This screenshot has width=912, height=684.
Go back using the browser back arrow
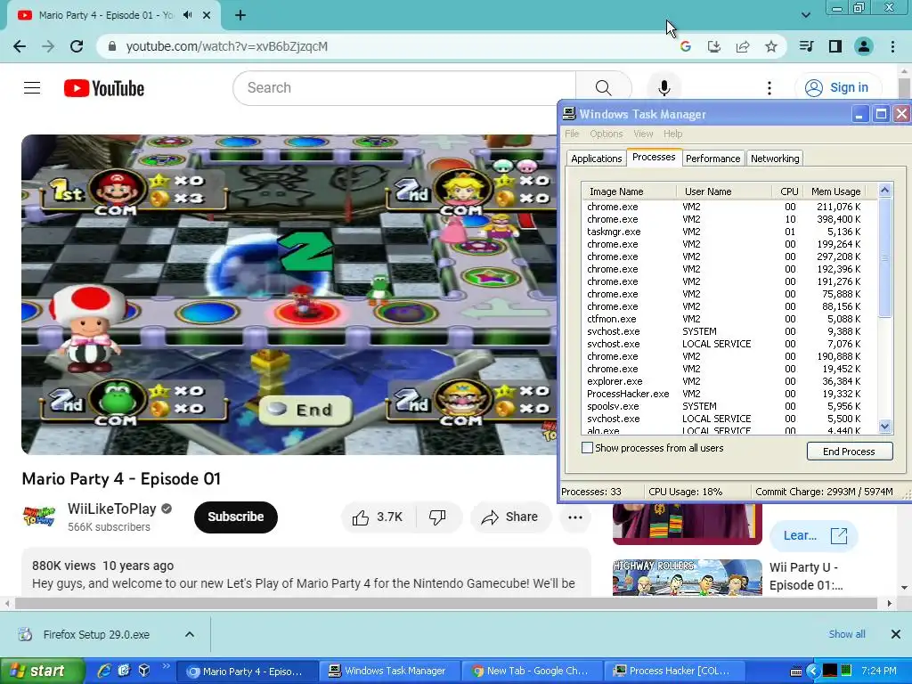(x=20, y=46)
